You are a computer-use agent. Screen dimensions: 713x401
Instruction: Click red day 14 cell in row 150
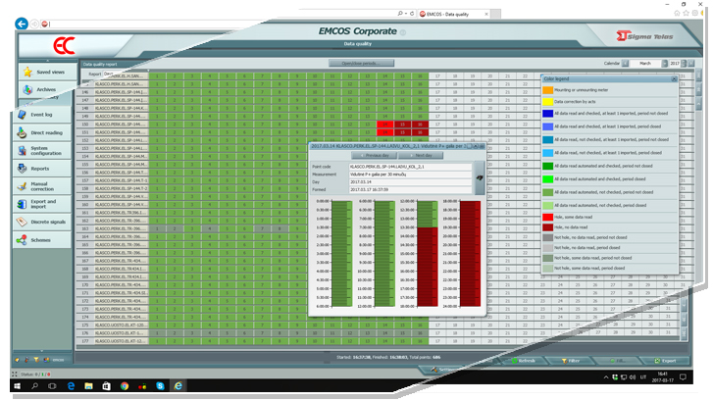tap(385, 125)
